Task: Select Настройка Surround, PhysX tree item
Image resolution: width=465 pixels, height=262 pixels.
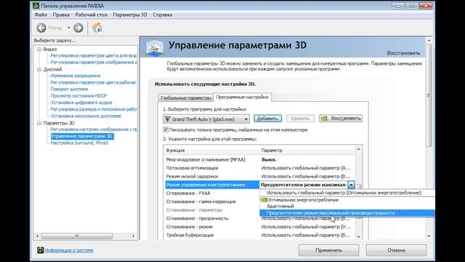Action: point(79,143)
